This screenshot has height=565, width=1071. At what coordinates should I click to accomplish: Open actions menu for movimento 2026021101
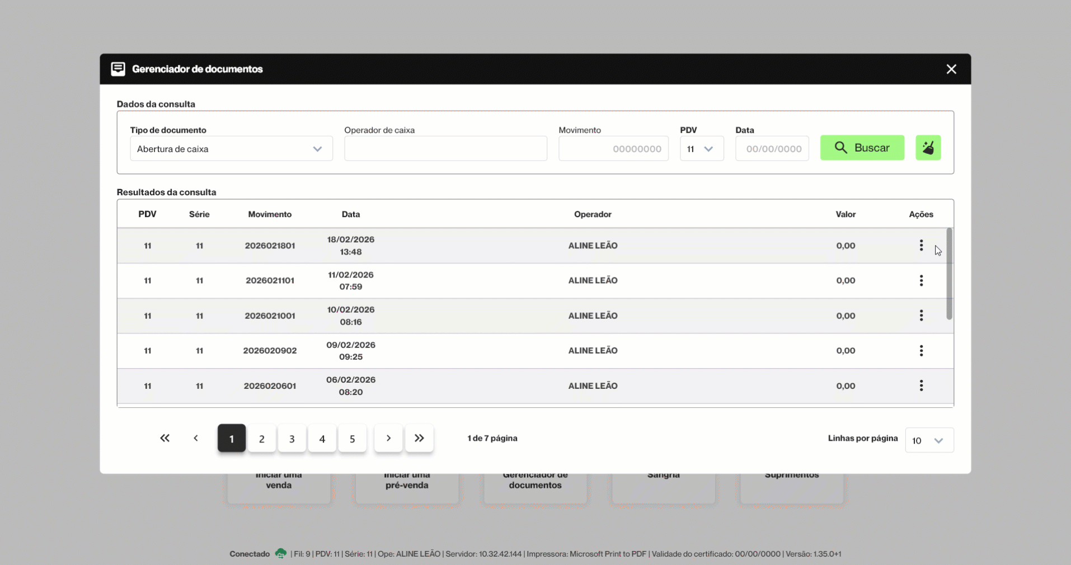click(x=921, y=281)
